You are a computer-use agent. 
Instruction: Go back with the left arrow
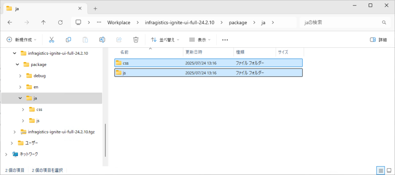(x=10, y=22)
